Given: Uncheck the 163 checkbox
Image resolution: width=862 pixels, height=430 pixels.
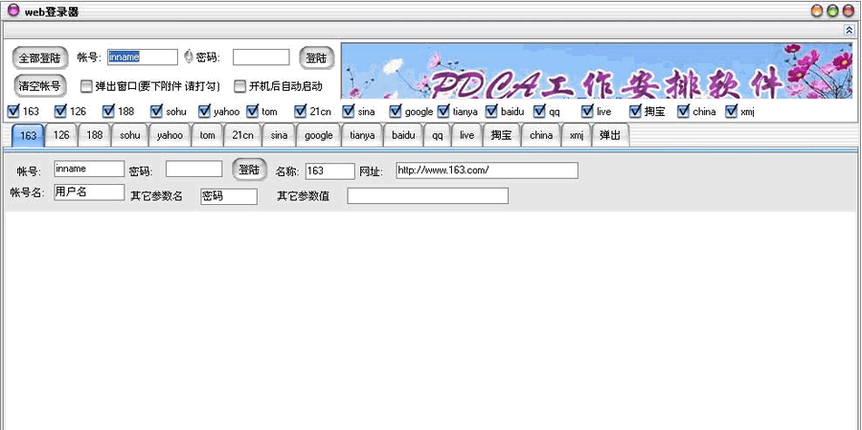Looking at the screenshot, I should coord(13,112).
